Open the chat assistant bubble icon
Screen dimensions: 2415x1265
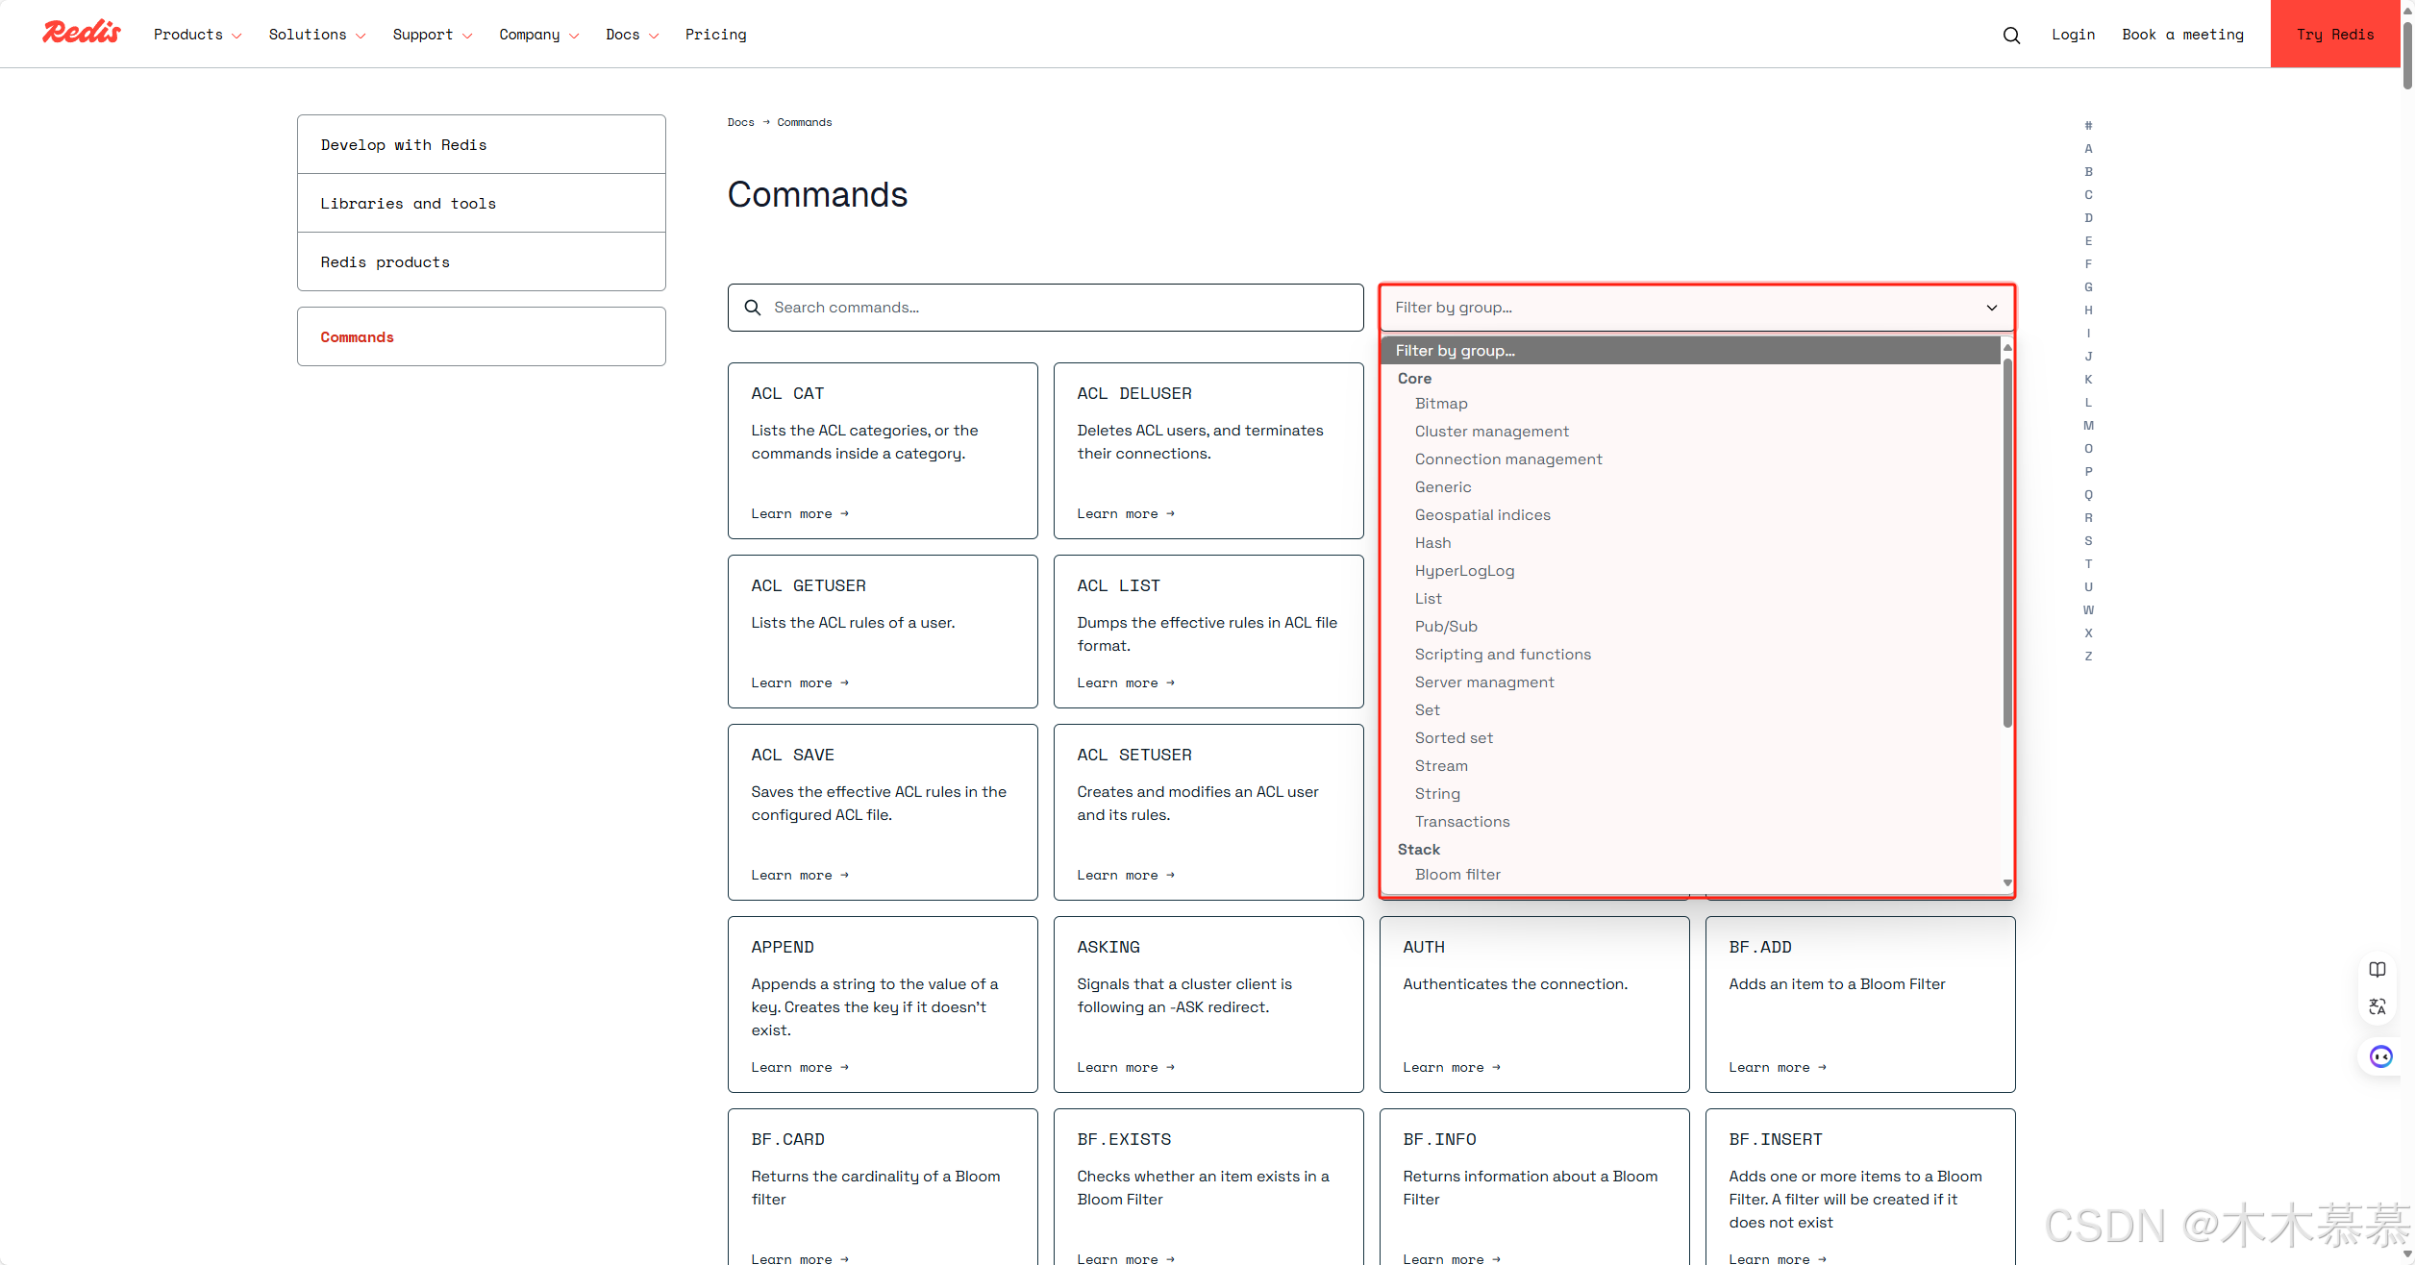point(2380,1057)
